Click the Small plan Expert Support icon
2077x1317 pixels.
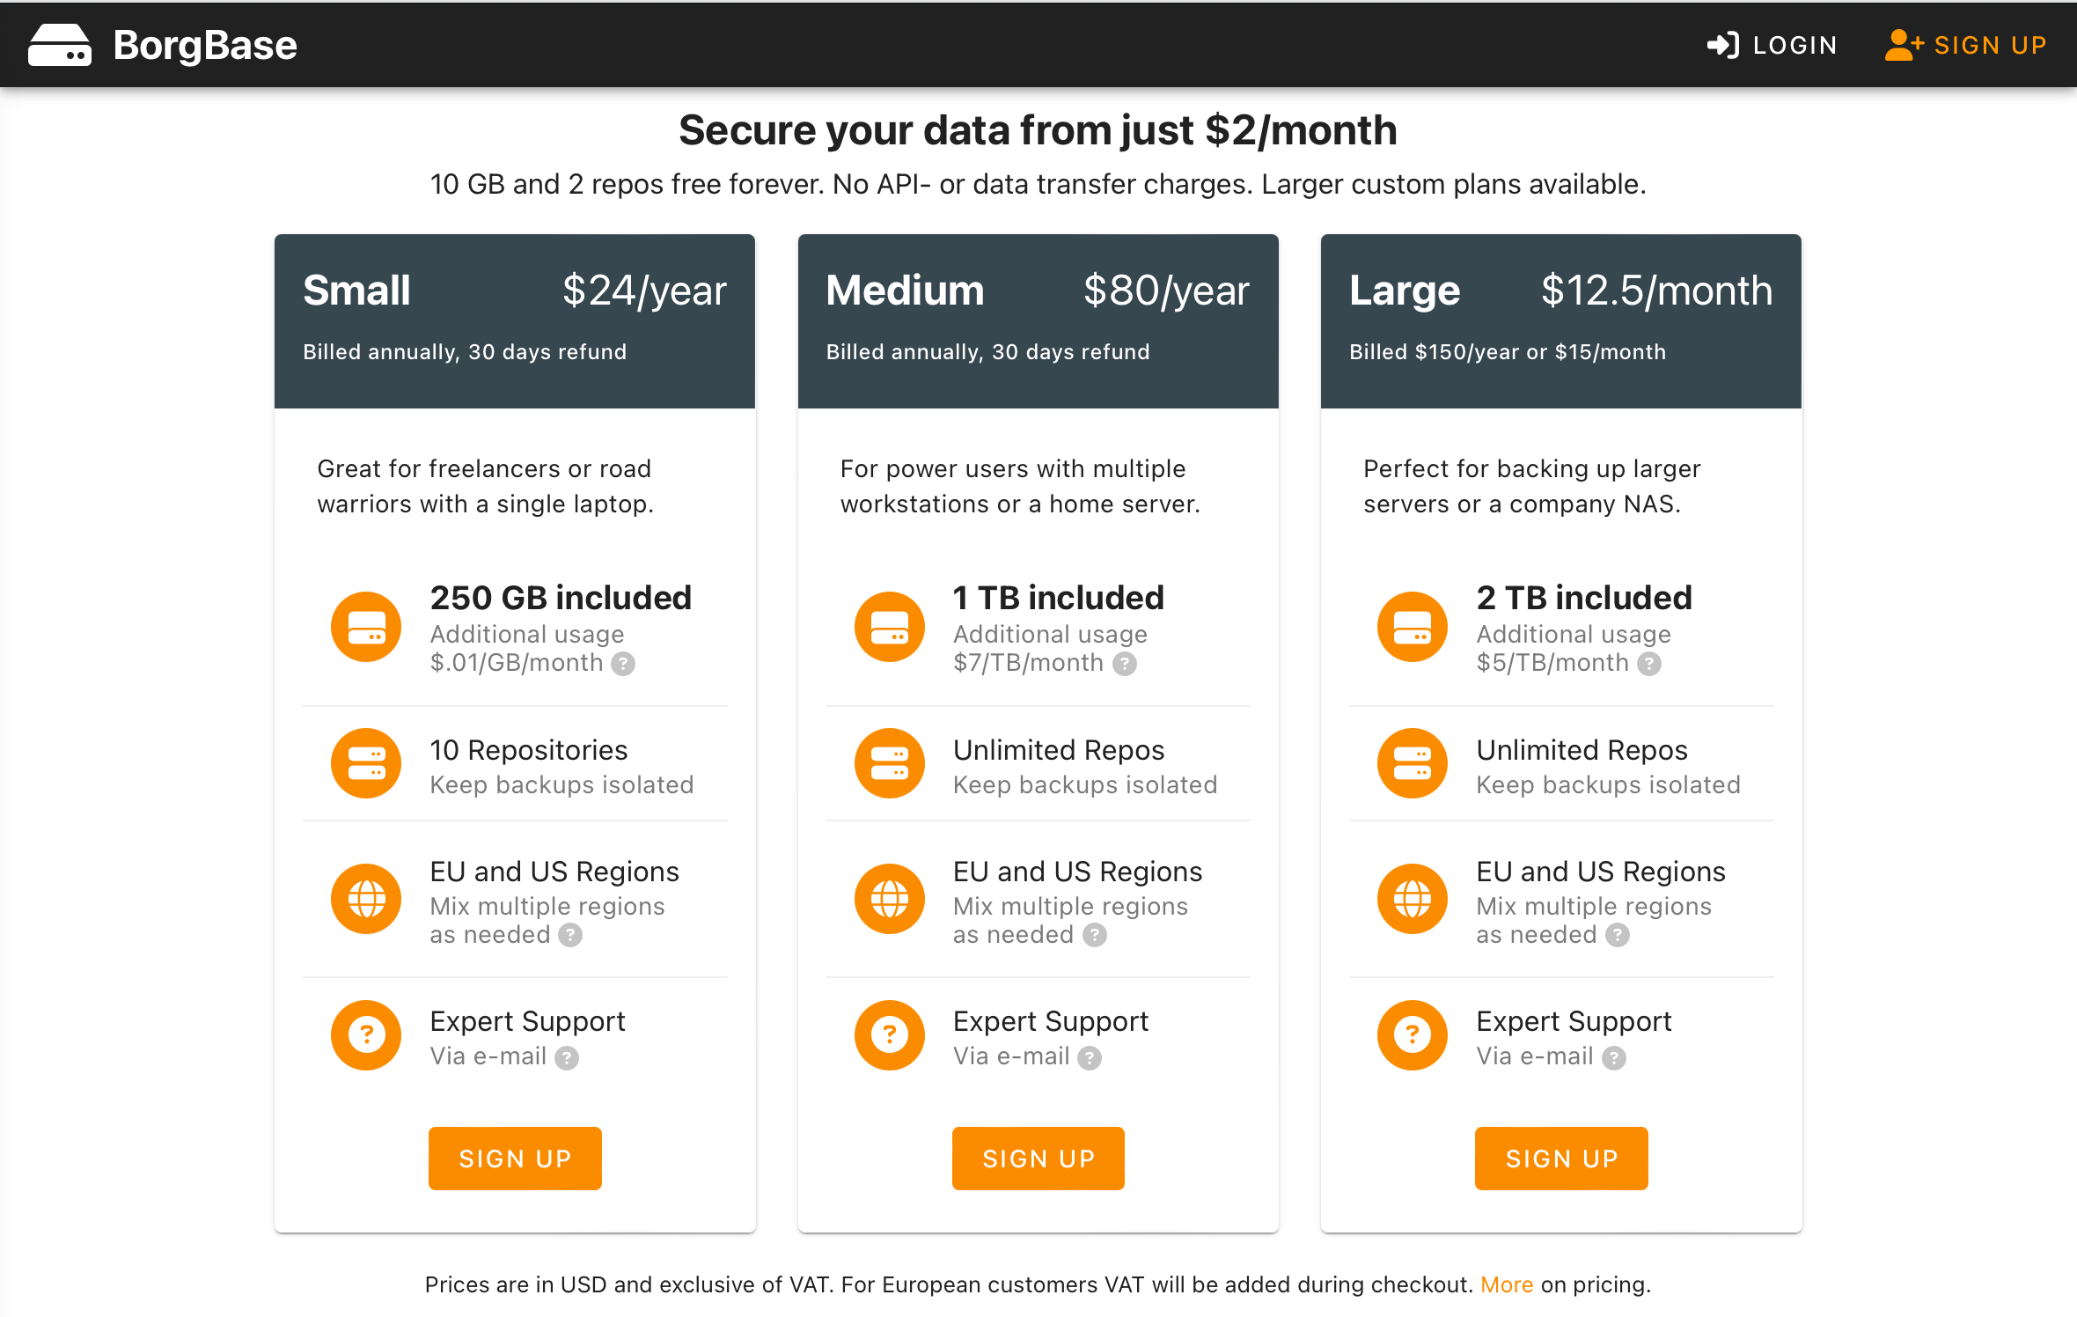tap(366, 1035)
